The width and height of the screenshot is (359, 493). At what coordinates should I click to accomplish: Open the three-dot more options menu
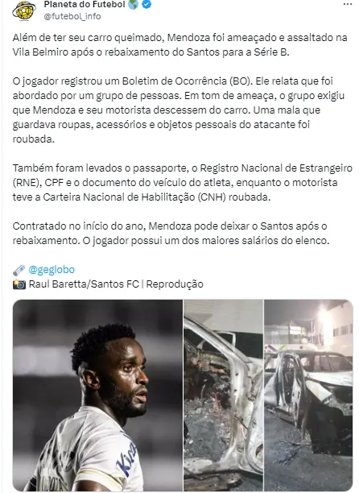point(348,4)
